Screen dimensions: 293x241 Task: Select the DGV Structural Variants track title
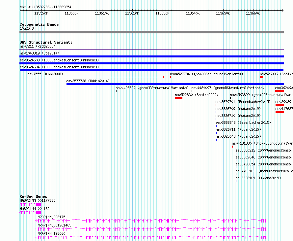(46, 42)
